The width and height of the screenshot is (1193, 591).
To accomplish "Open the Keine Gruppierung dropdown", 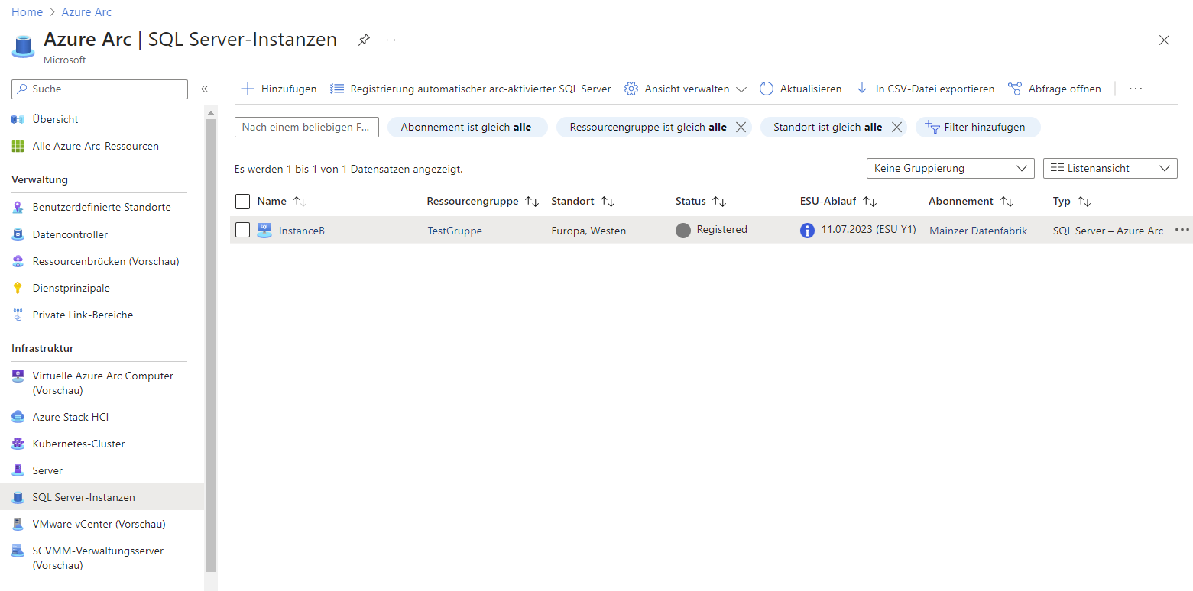I will [950, 168].
